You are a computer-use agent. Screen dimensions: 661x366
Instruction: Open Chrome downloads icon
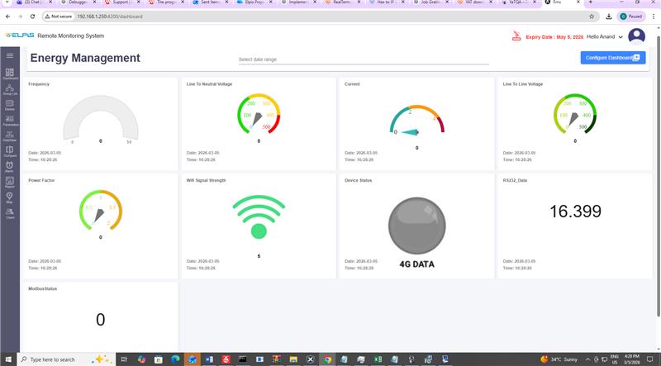coord(608,16)
